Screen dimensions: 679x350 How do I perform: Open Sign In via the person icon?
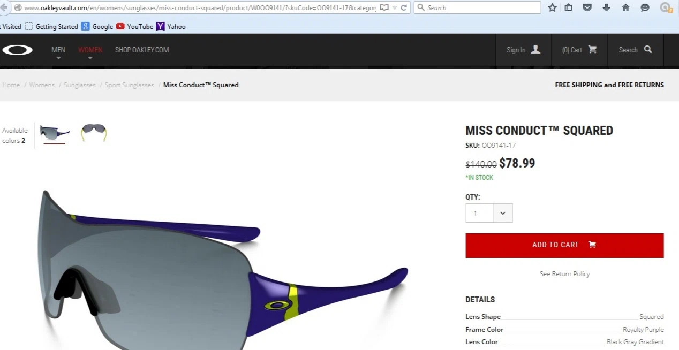click(x=535, y=49)
